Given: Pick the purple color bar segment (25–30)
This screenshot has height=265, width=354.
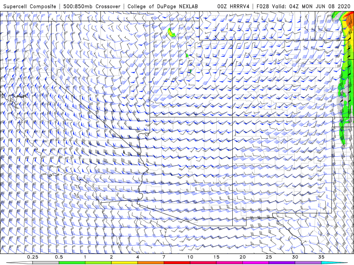Looking at the screenshot, I should [x=282, y=263].
